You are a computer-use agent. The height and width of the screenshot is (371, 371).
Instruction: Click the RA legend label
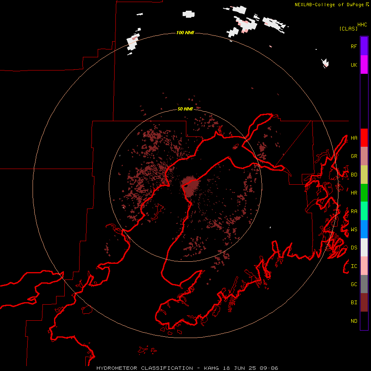(x=354, y=211)
